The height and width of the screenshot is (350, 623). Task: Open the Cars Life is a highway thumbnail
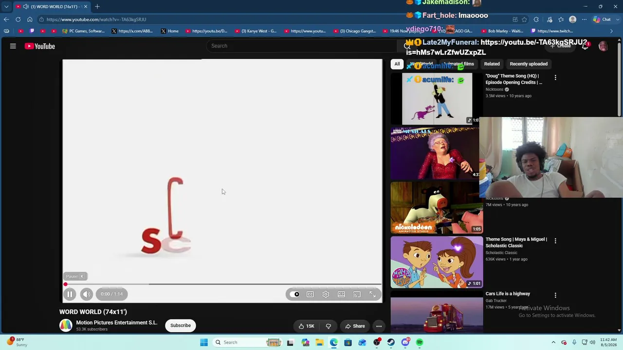[x=437, y=312]
